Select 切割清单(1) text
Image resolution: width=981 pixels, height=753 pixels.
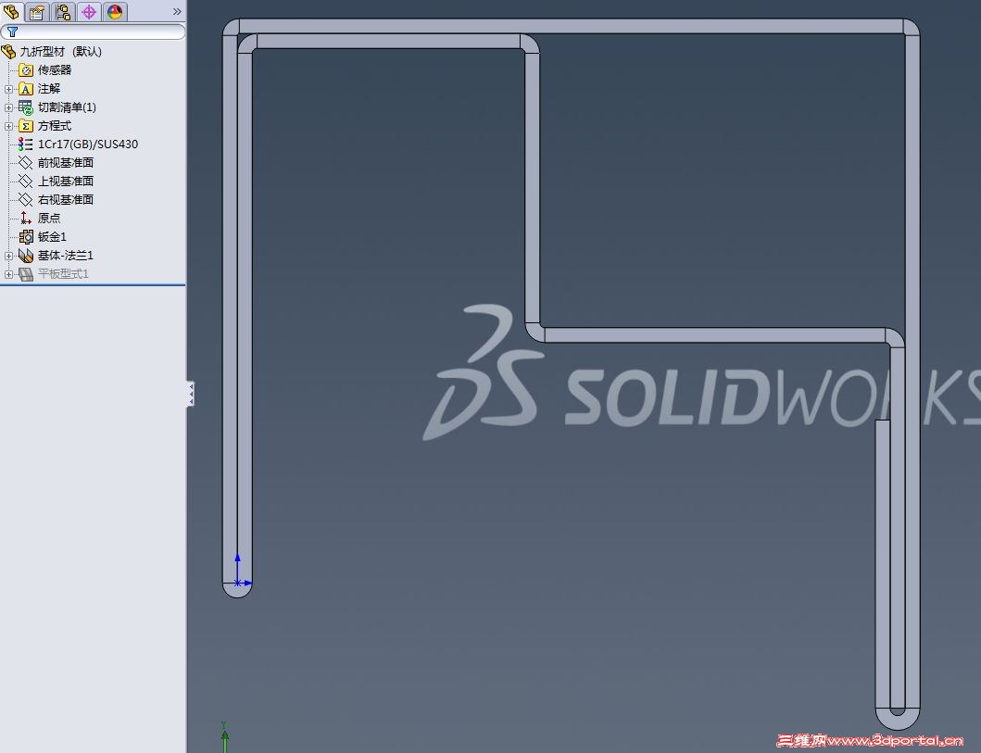click(67, 107)
